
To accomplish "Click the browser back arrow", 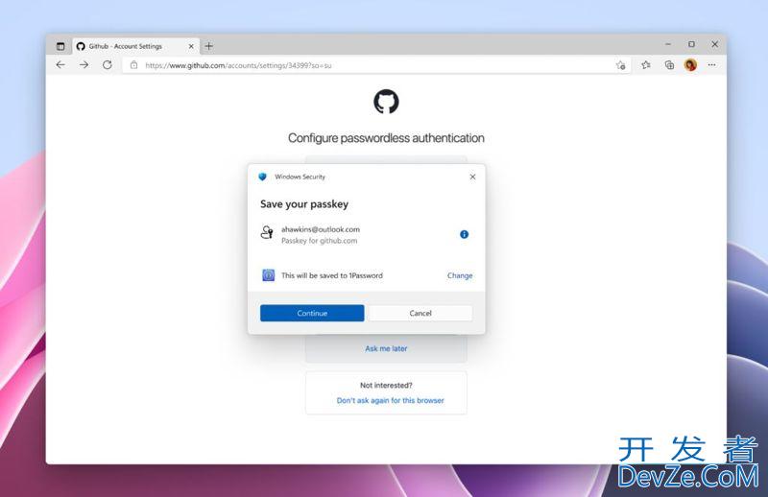I will pyautogui.click(x=60, y=64).
